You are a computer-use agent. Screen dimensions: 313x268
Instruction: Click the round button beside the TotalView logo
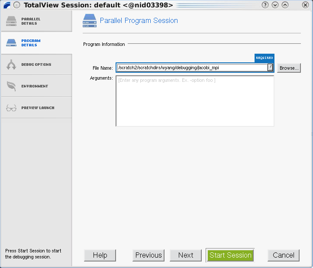pyautogui.click(x=17, y=5)
